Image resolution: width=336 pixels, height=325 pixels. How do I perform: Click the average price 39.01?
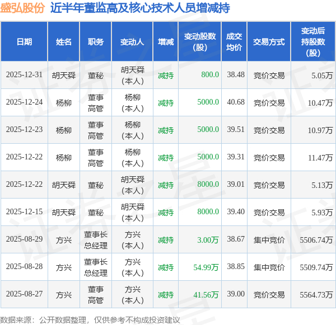pos(236,185)
